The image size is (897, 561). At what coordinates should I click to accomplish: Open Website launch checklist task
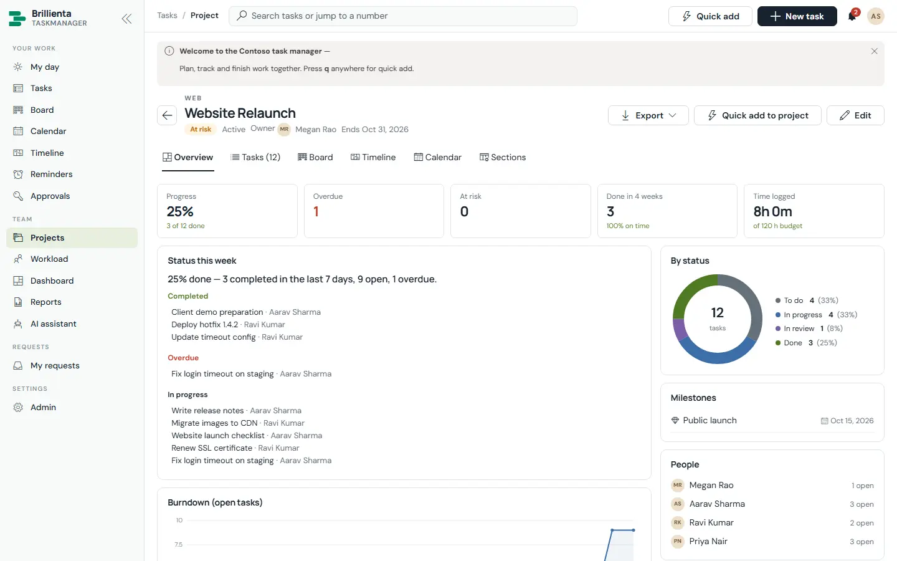218,436
